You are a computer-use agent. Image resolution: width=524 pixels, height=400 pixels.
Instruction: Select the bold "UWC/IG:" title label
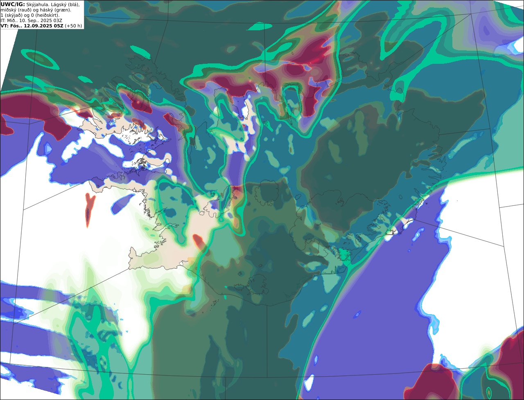[x=12, y=4]
